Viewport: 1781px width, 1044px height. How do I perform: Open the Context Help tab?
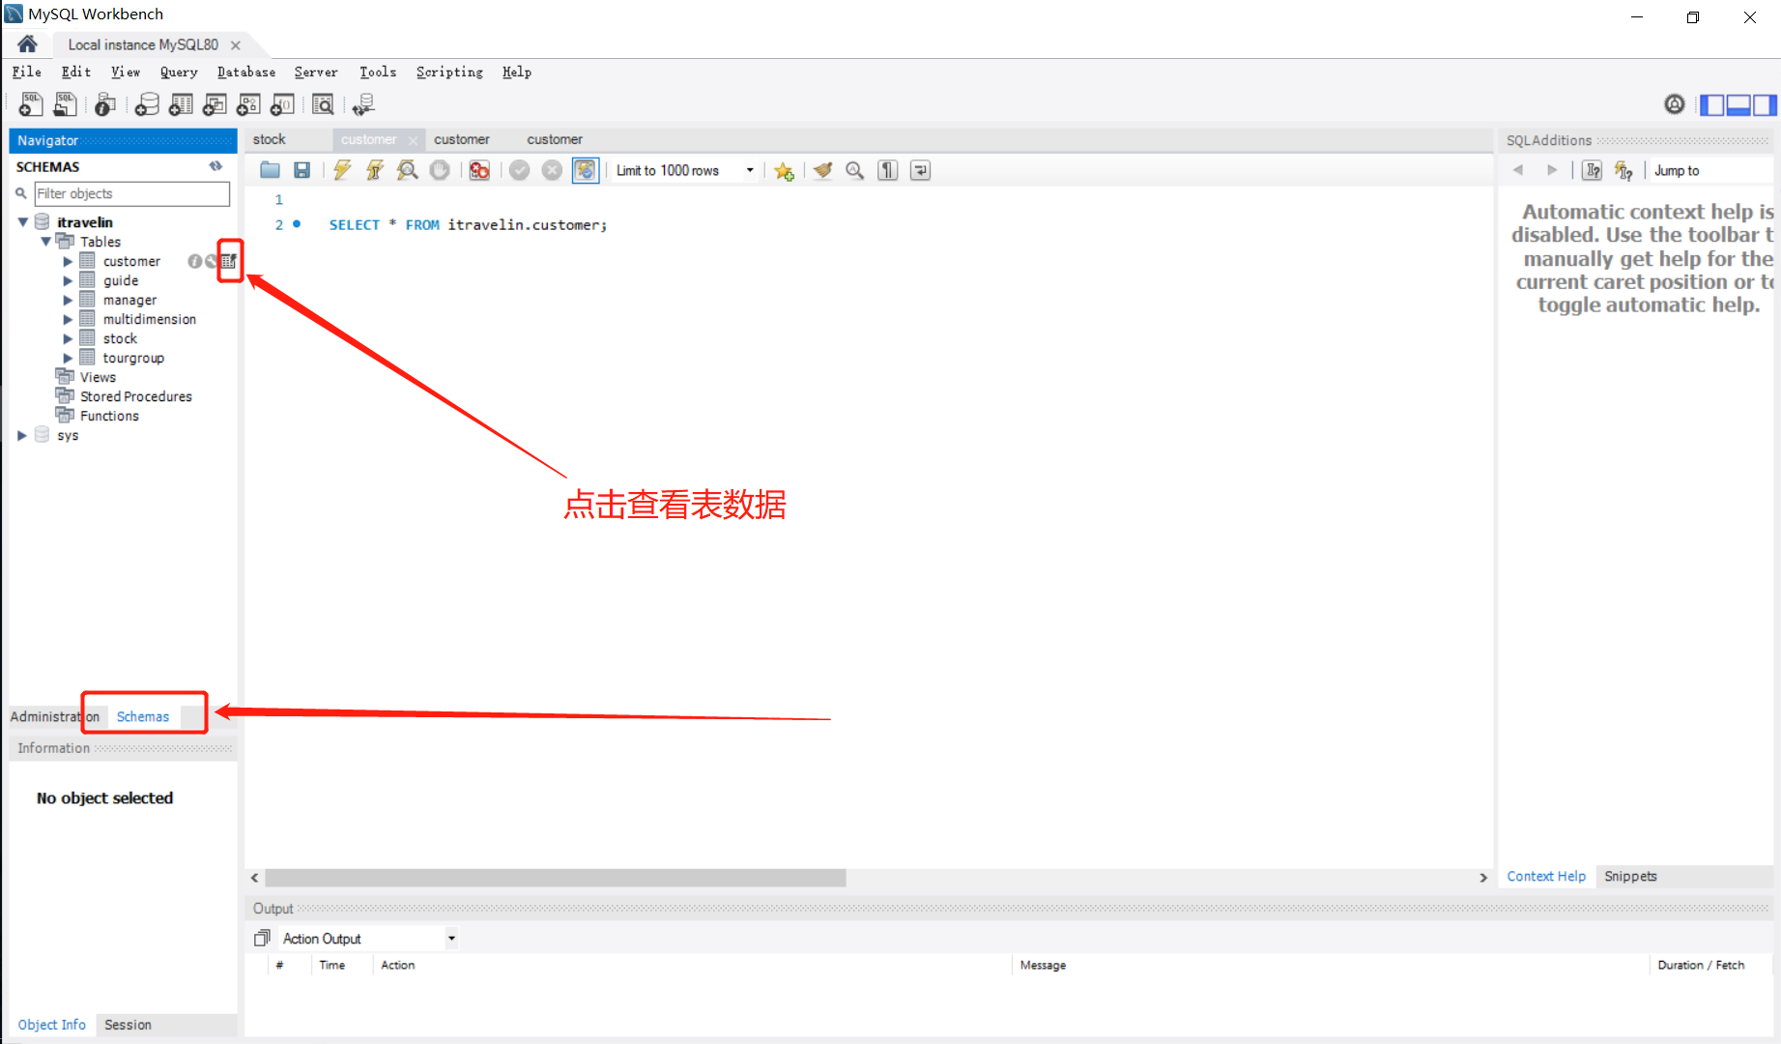click(x=1546, y=876)
